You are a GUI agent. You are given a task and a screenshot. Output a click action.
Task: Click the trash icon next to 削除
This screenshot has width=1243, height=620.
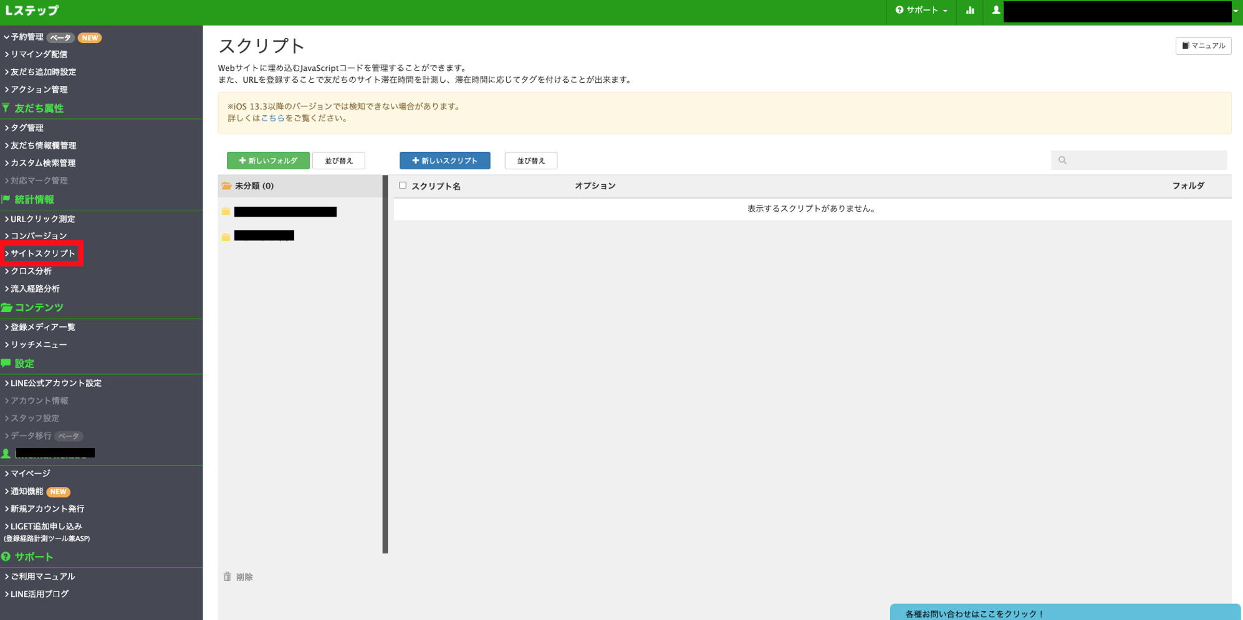click(x=228, y=576)
